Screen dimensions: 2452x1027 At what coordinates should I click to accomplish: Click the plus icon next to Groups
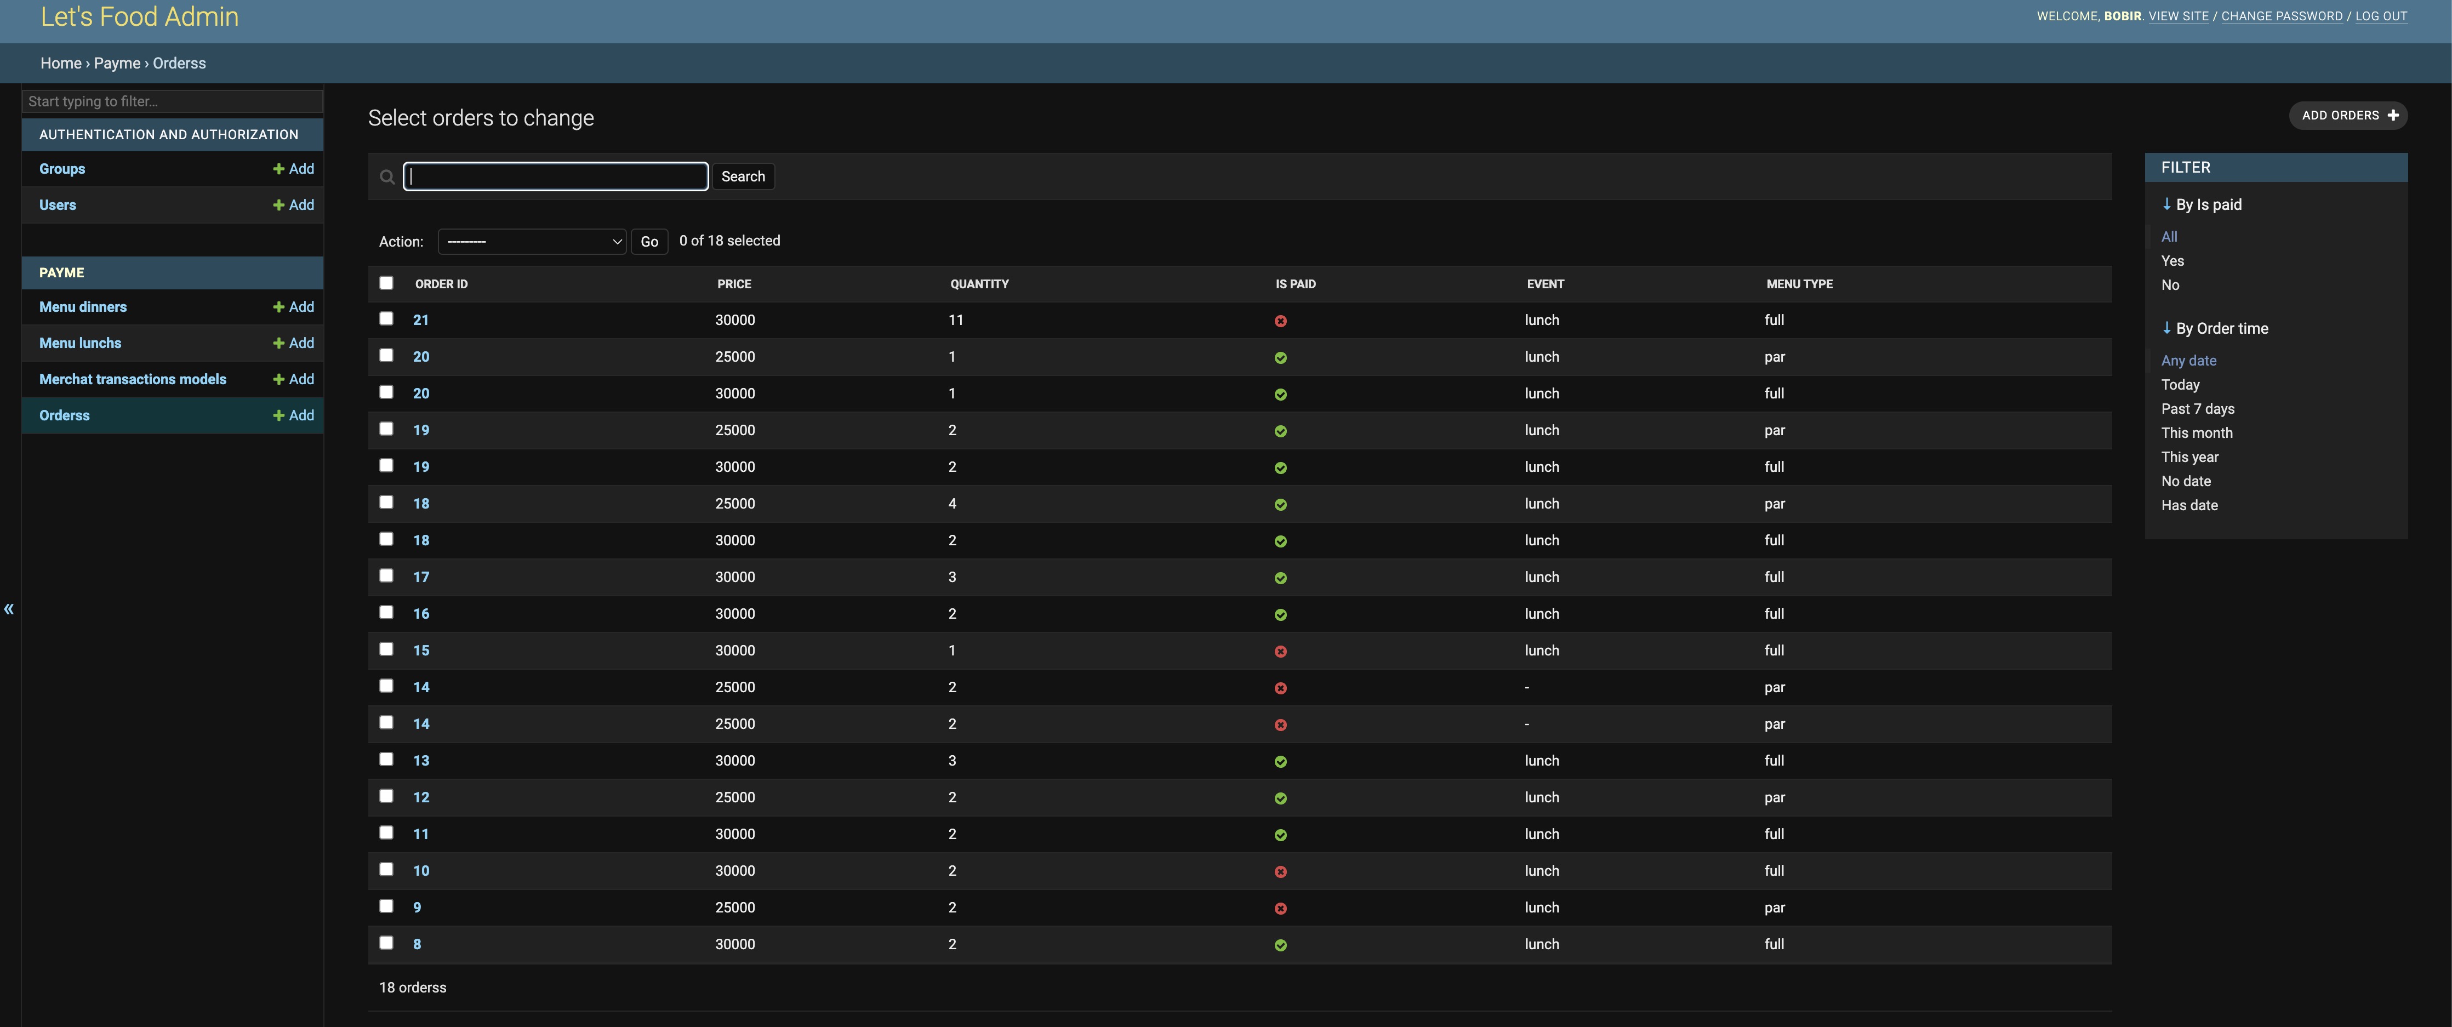click(279, 168)
